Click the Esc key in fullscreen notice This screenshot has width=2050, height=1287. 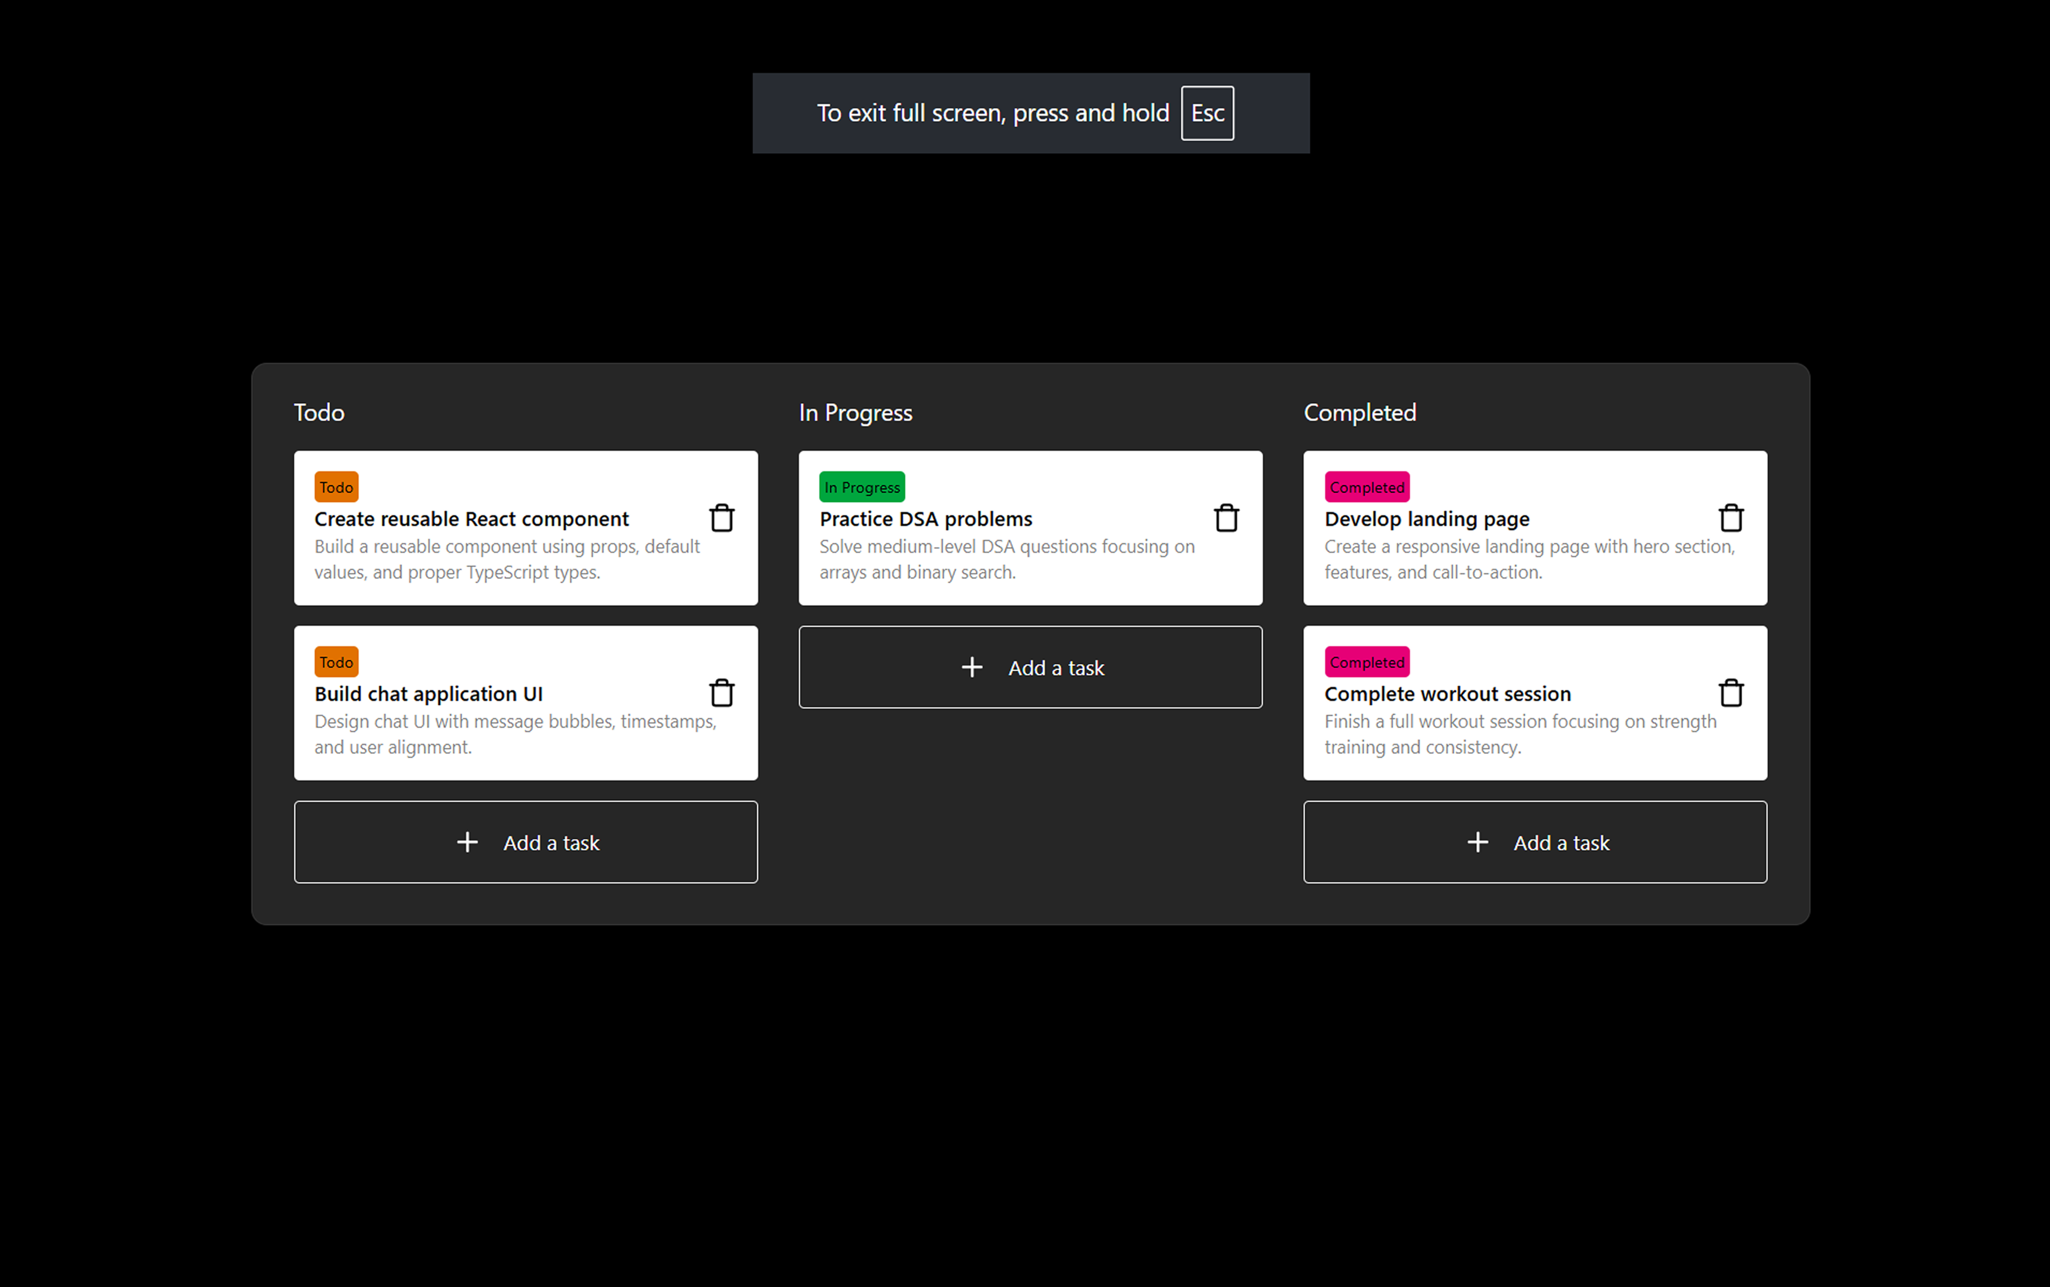point(1207,113)
